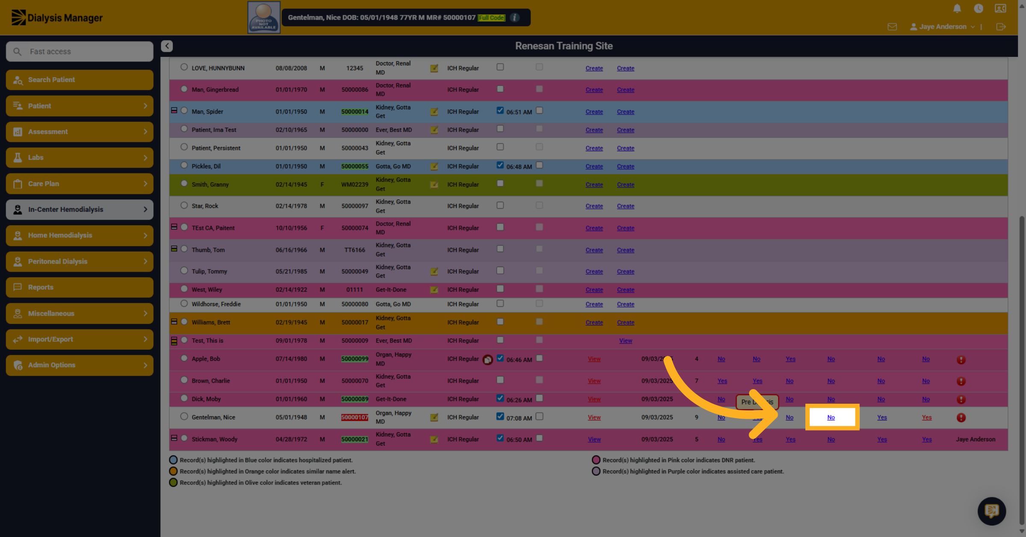Toggle the row expander for Stickman, Woody
Viewport: 1026px width, 537px height.
[174, 438]
